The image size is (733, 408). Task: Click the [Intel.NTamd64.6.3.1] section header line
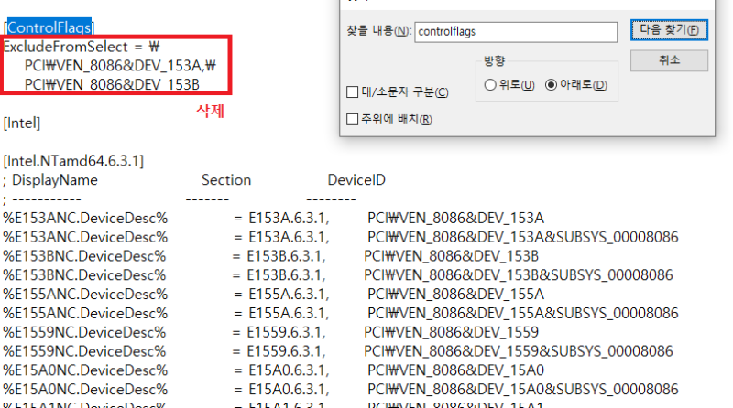73,161
